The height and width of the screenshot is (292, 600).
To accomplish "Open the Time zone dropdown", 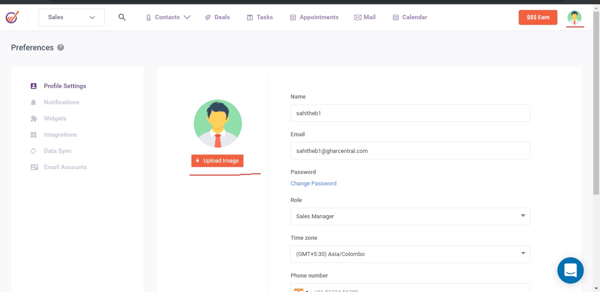I will tap(410, 254).
